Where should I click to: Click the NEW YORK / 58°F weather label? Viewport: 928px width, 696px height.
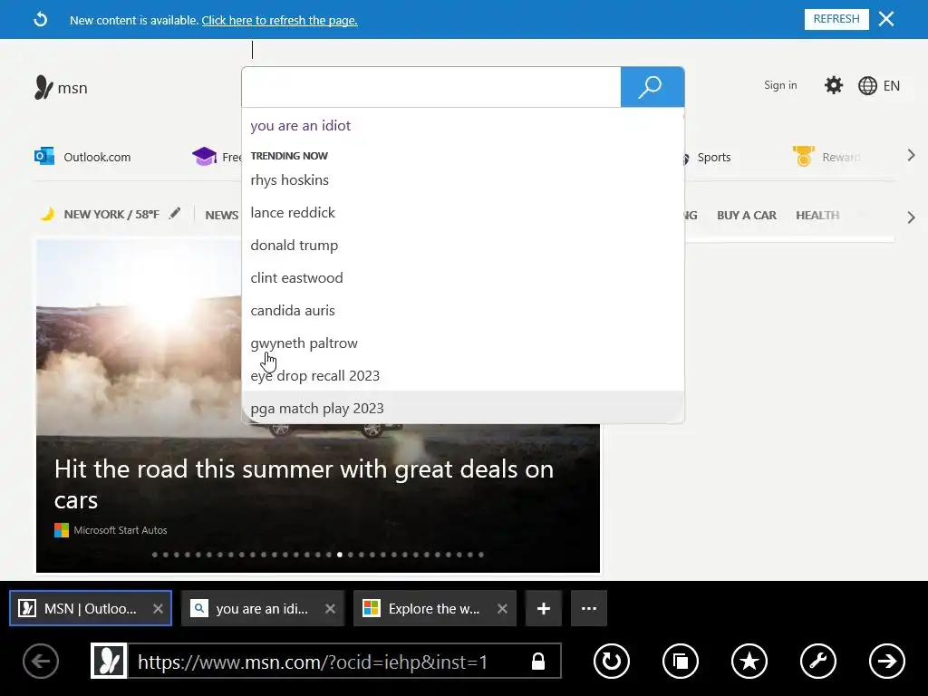111,214
